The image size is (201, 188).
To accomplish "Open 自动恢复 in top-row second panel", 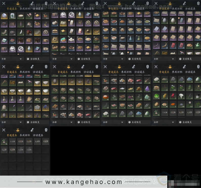I will point(88,59).
